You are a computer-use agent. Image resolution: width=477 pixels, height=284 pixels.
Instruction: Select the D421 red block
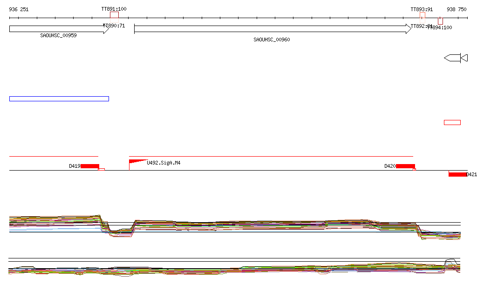tap(457, 174)
